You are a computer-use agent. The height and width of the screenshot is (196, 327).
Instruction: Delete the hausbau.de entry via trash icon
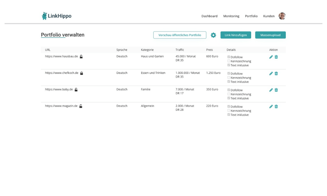[x=276, y=57]
